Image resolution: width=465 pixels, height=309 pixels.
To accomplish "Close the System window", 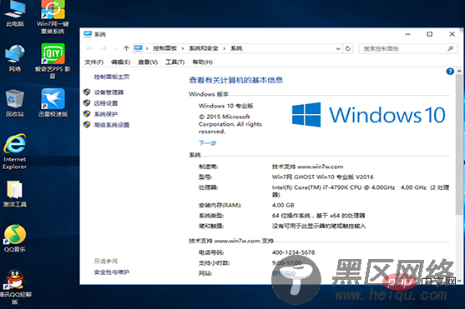I will [452, 34].
